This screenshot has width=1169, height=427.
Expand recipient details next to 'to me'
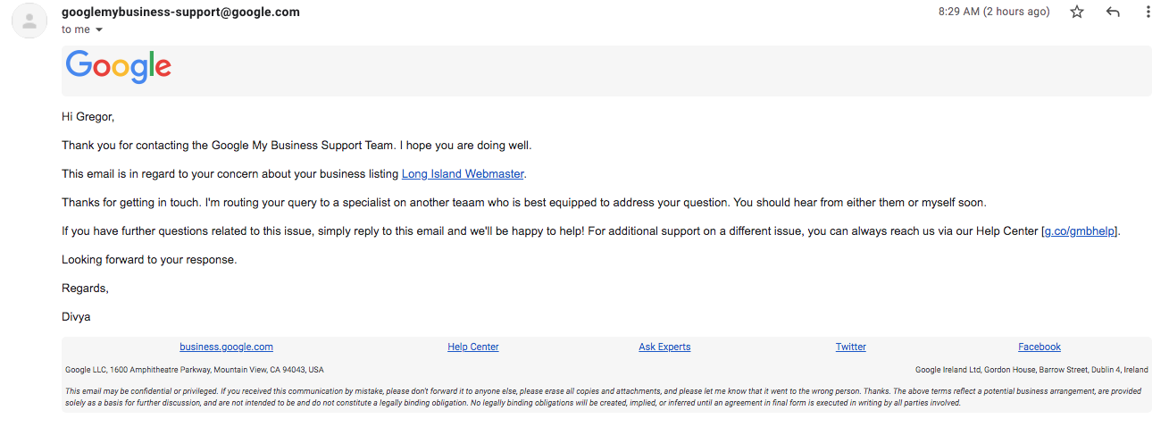[x=99, y=30]
